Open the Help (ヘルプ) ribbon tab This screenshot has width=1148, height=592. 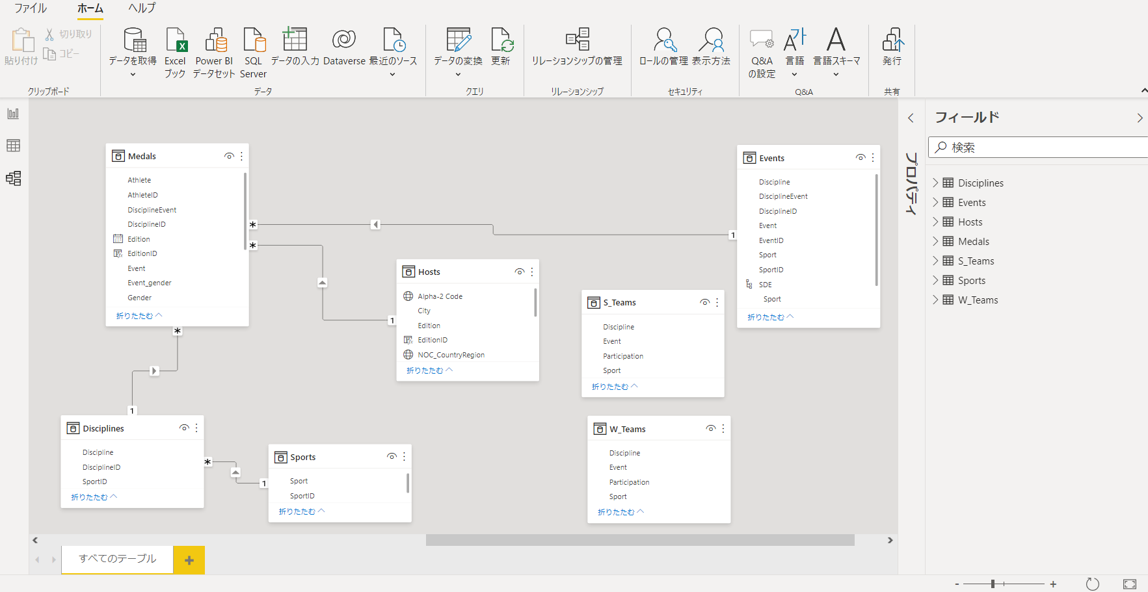(x=142, y=8)
